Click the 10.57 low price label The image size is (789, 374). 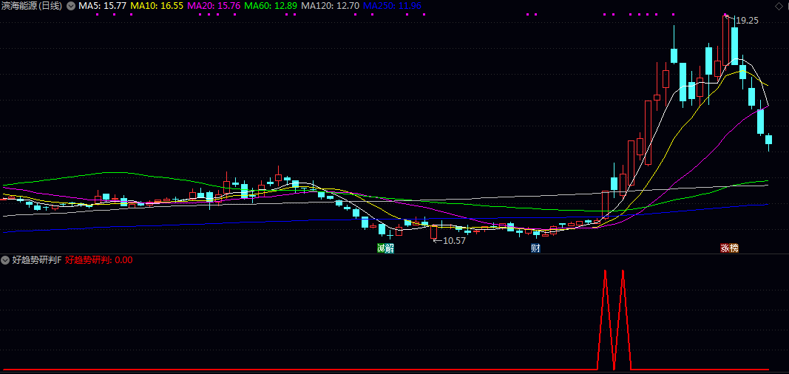pos(454,241)
